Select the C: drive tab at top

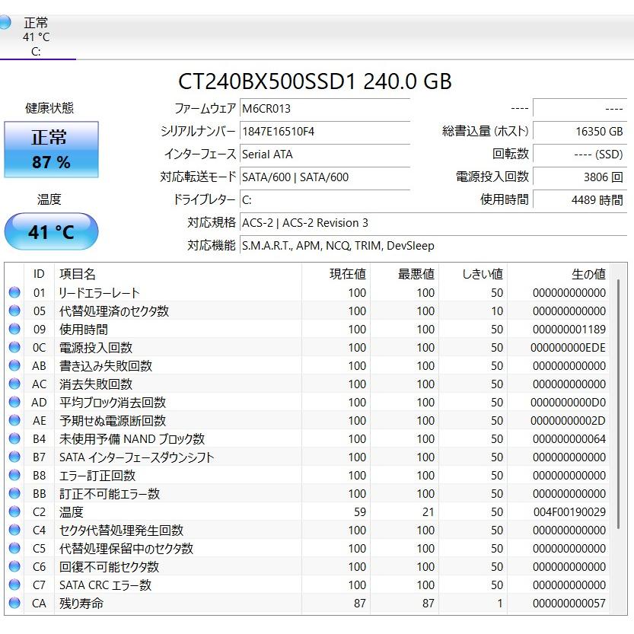(37, 37)
